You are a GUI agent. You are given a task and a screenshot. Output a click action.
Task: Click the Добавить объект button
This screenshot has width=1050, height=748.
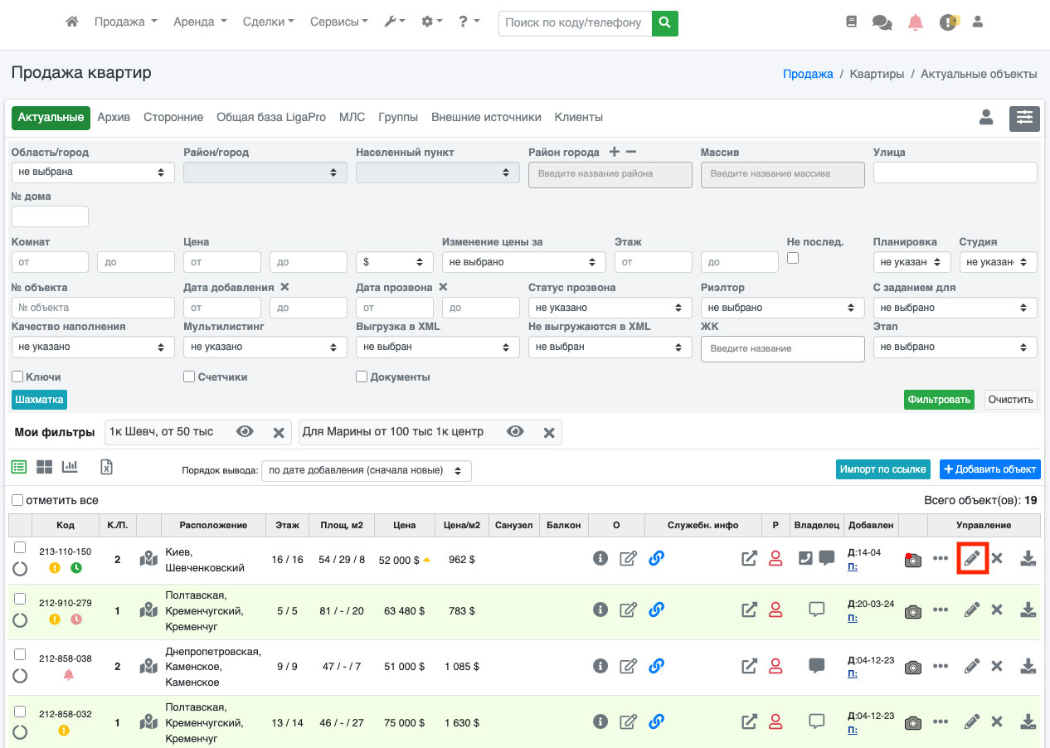989,469
